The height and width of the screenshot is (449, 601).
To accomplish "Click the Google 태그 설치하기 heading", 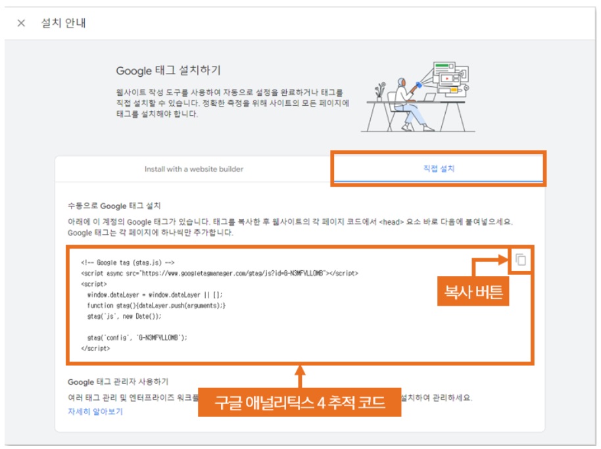I will coord(168,70).
